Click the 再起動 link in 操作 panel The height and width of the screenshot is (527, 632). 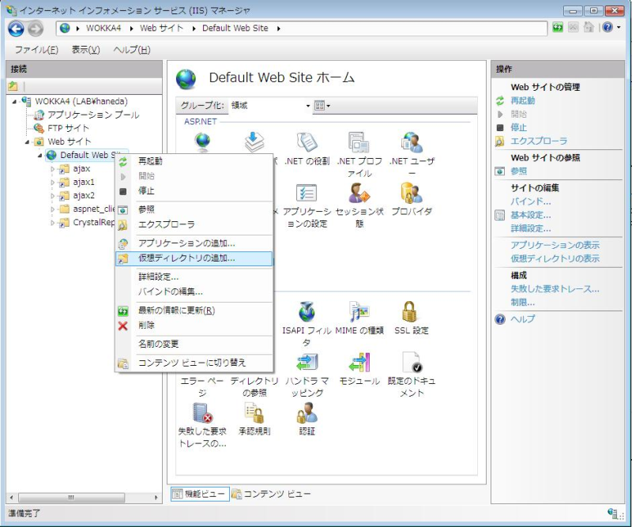click(x=522, y=100)
